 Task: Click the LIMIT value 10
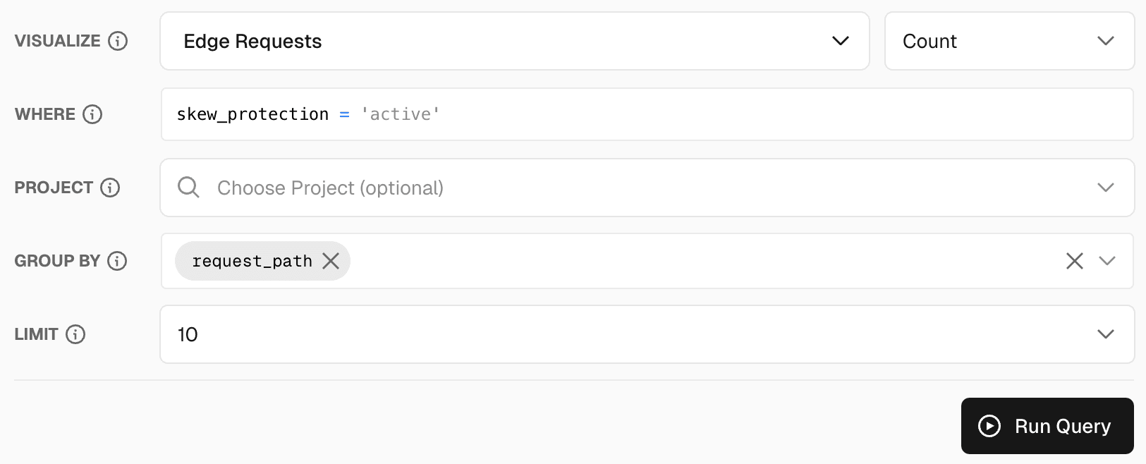pos(188,334)
